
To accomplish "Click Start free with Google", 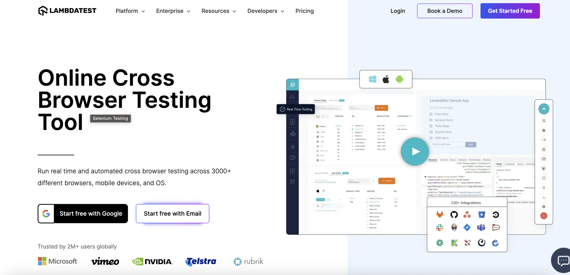I will (83, 213).
